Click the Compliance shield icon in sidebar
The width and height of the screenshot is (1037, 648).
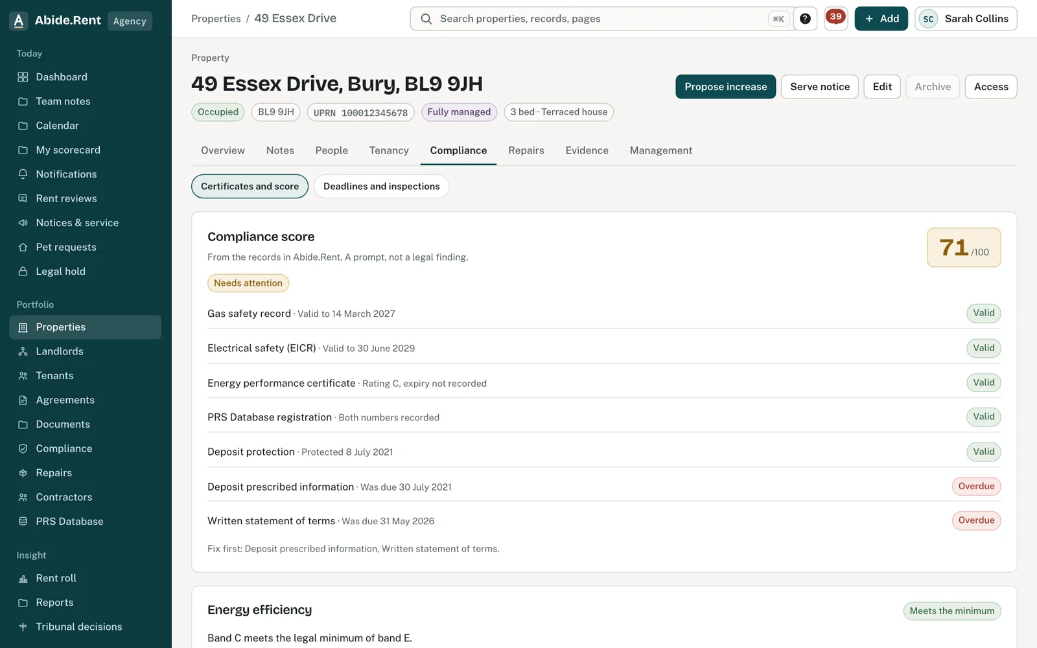pos(23,448)
